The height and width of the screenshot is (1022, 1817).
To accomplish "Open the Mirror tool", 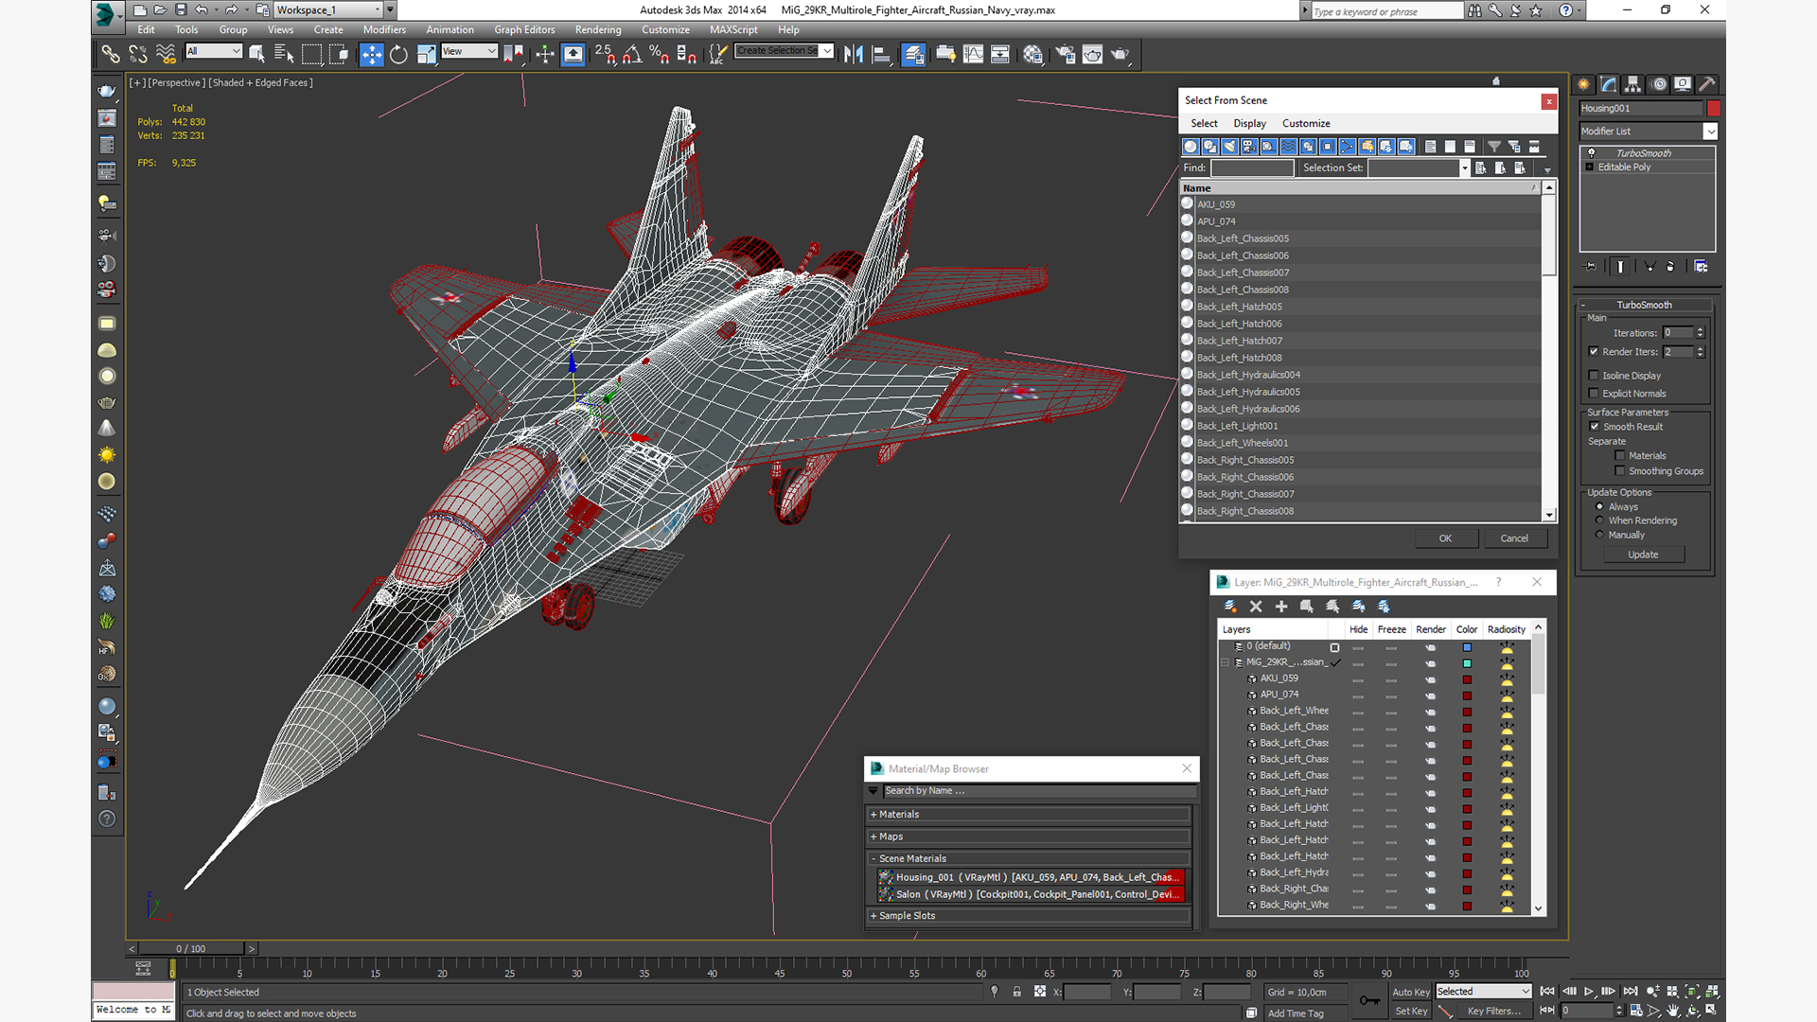I will click(854, 54).
